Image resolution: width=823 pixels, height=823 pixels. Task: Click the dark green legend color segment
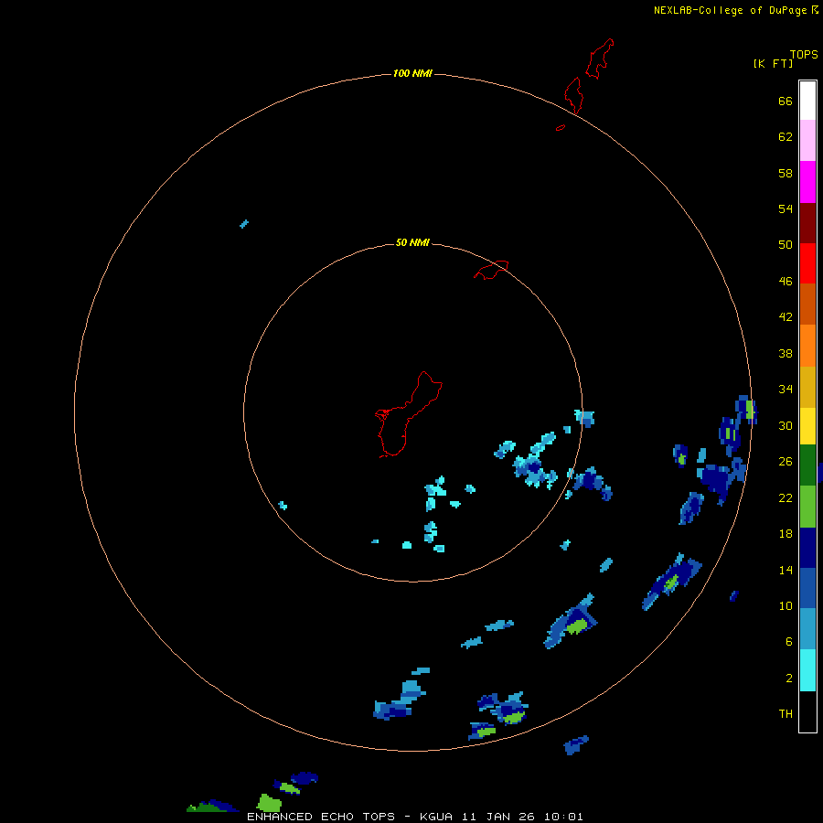click(807, 465)
